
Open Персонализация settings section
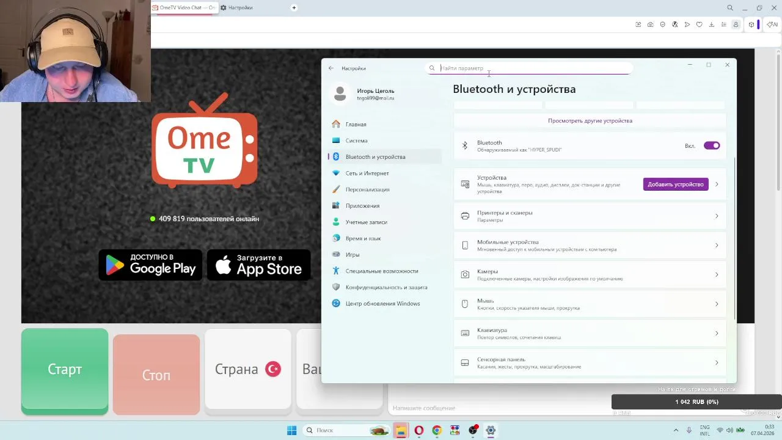[384, 189]
